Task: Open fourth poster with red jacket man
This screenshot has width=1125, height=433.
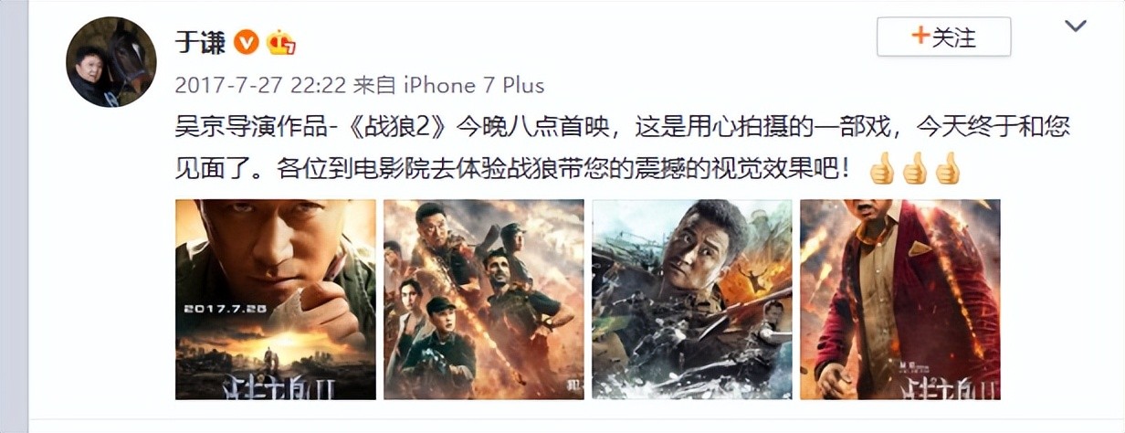Action: [x=900, y=300]
